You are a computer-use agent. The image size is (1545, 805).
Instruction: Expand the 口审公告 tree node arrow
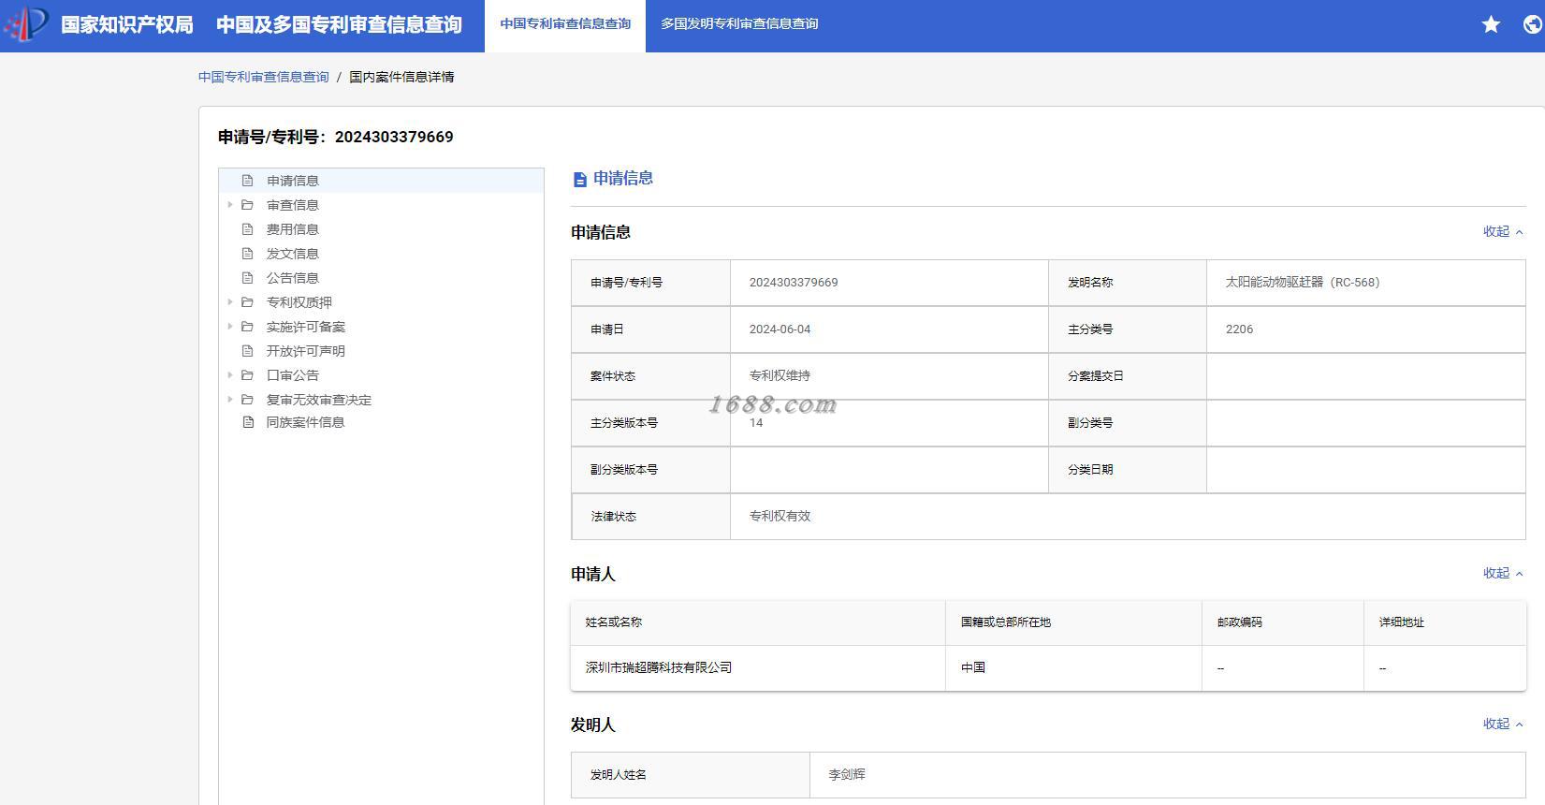point(230,375)
